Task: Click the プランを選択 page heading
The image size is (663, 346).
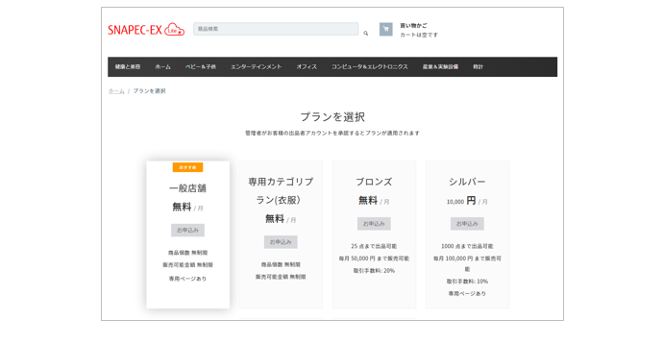Action: pos(332,116)
